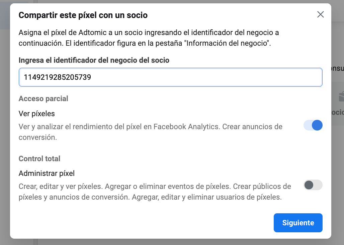
Task: Click the Siguiente button
Action: pos(298,223)
